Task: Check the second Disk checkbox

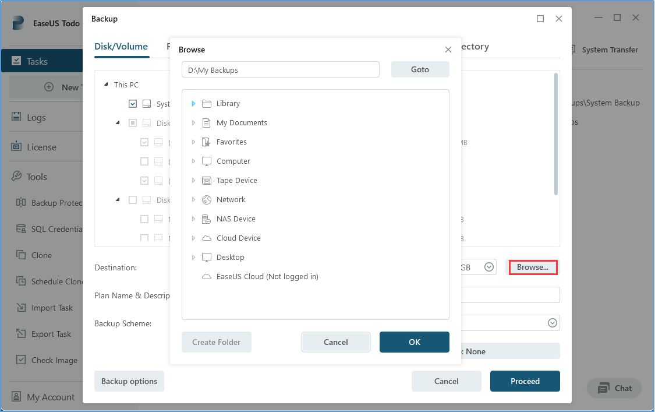Action: (x=133, y=200)
